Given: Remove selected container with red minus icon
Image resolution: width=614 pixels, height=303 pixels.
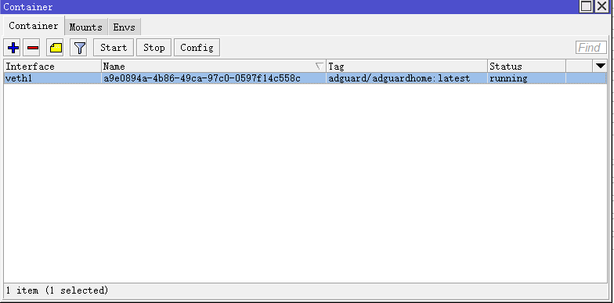Looking at the screenshot, I should point(33,48).
